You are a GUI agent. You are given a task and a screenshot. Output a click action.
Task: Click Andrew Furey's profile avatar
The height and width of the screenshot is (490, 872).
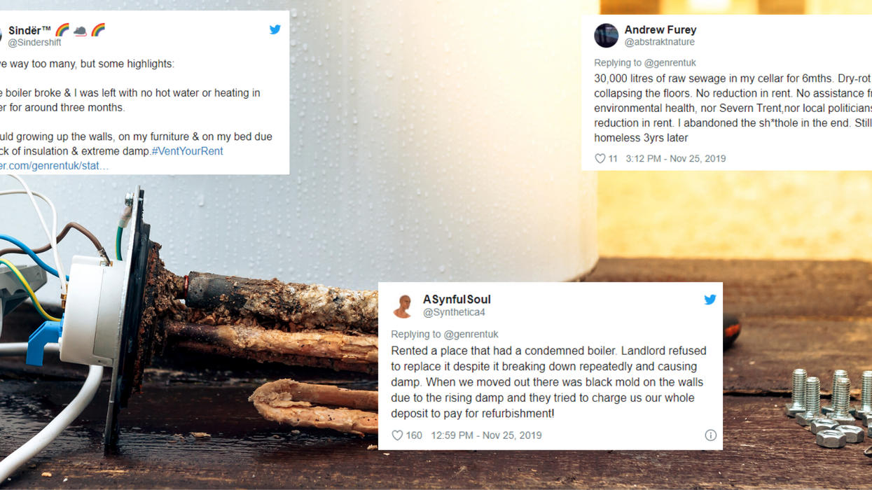(606, 35)
